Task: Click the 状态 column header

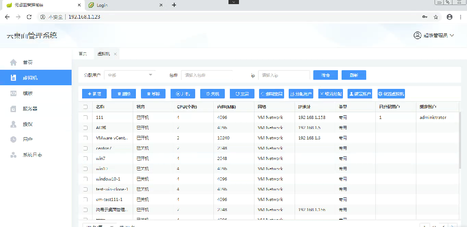Action: (141, 107)
